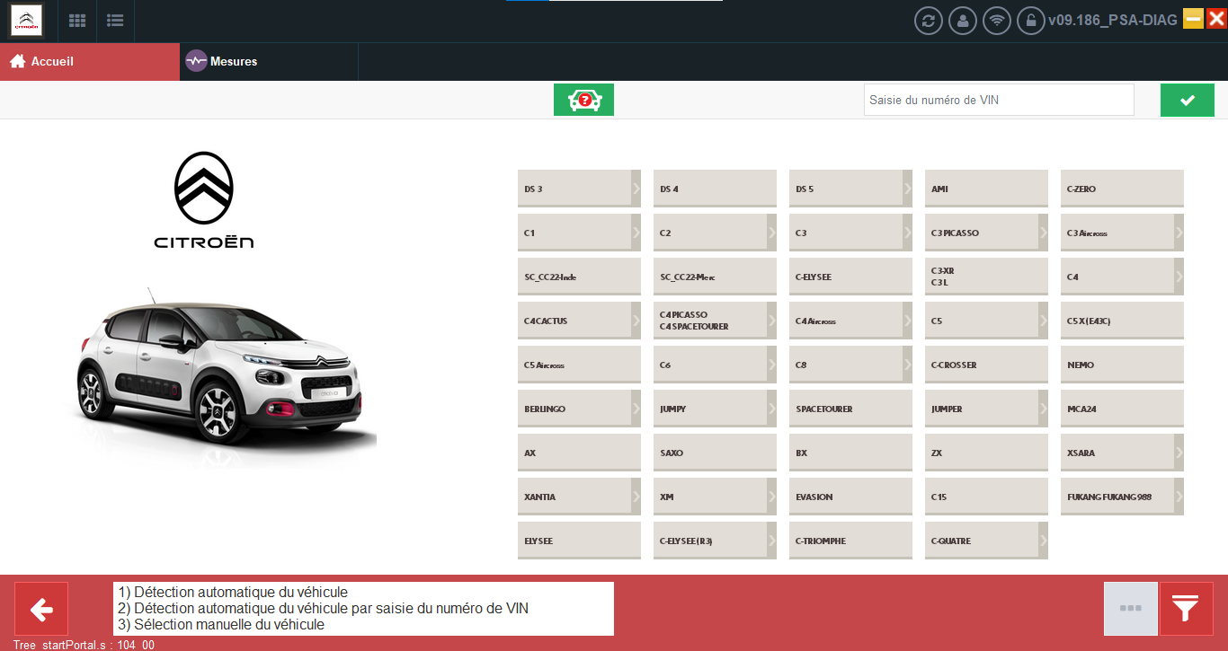This screenshot has width=1228, height=651.
Task: Expand the C-QUATRE model chevron
Action: [x=1043, y=541]
